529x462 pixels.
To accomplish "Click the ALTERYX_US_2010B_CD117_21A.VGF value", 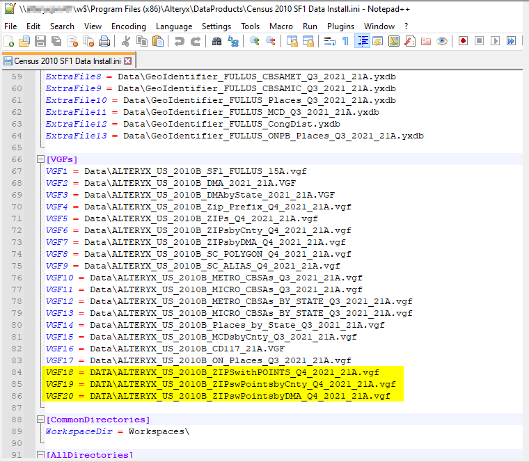I will [x=187, y=349].
